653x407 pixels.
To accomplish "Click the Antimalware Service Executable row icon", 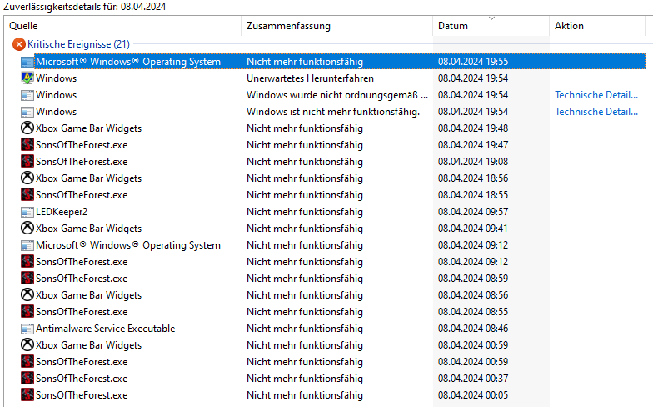I will click(27, 329).
